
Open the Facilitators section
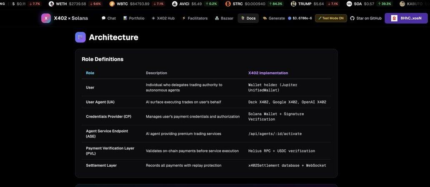(x=195, y=18)
